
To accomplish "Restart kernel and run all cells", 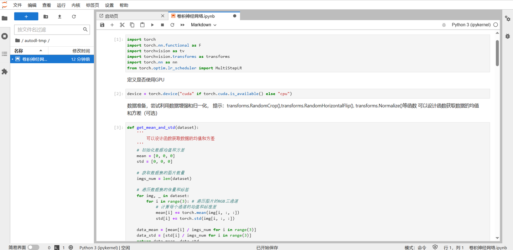I will (182, 25).
